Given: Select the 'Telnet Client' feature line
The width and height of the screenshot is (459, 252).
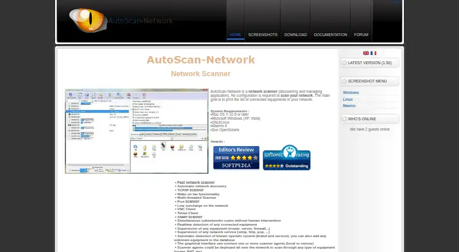Looking at the screenshot, I should click(x=188, y=213).
